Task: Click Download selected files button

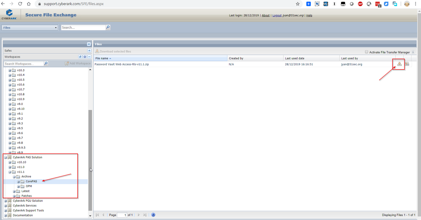Action: (x=113, y=51)
